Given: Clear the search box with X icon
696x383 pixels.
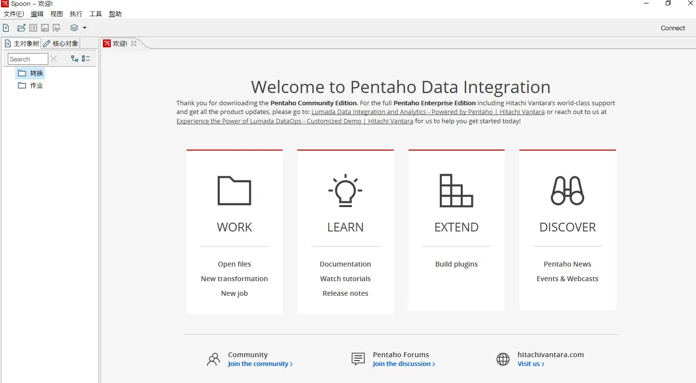Looking at the screenshot, I should point(54,58).
